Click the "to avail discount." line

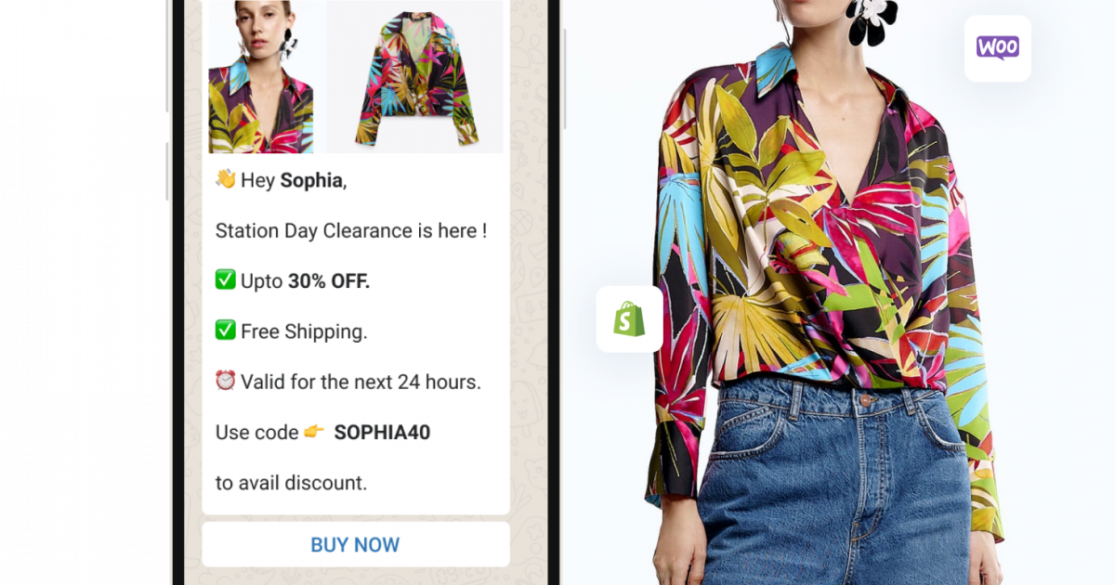coord(291,483)
